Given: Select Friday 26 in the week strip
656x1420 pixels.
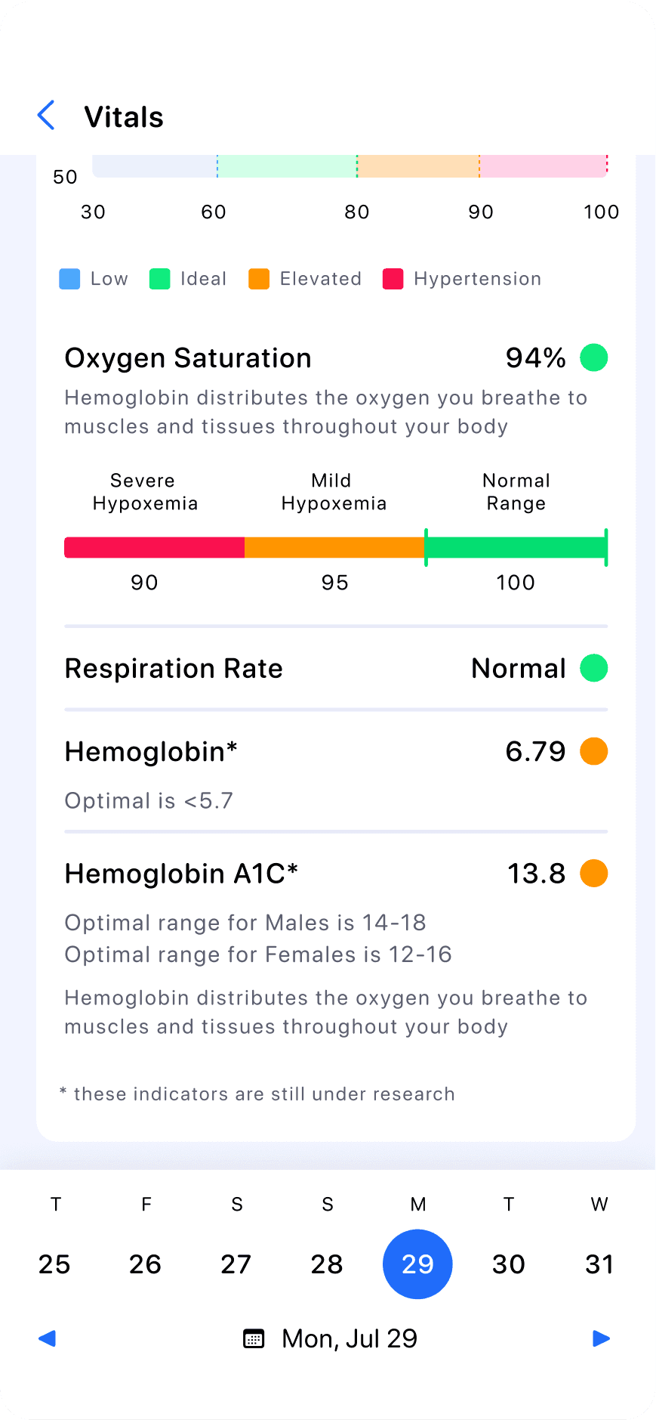Looking at the screenshot, I should (x=146, y=1264).
